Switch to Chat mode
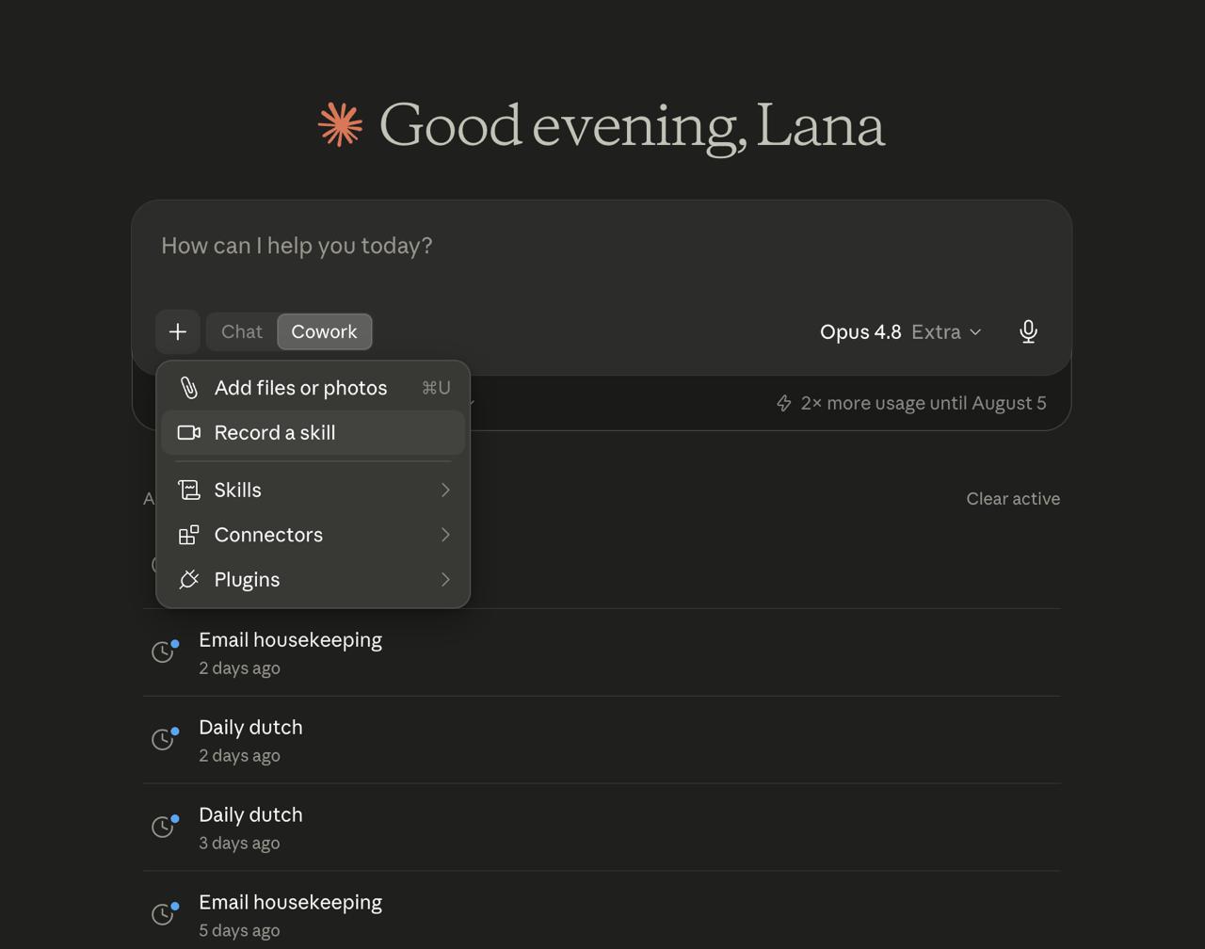 (242, 331)
